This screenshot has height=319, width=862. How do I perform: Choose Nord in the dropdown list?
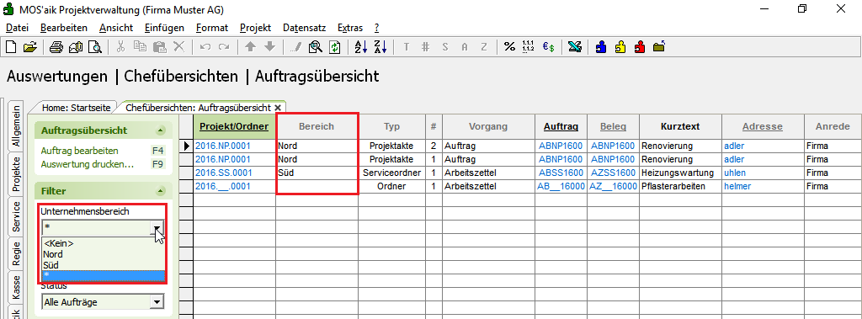104,254
